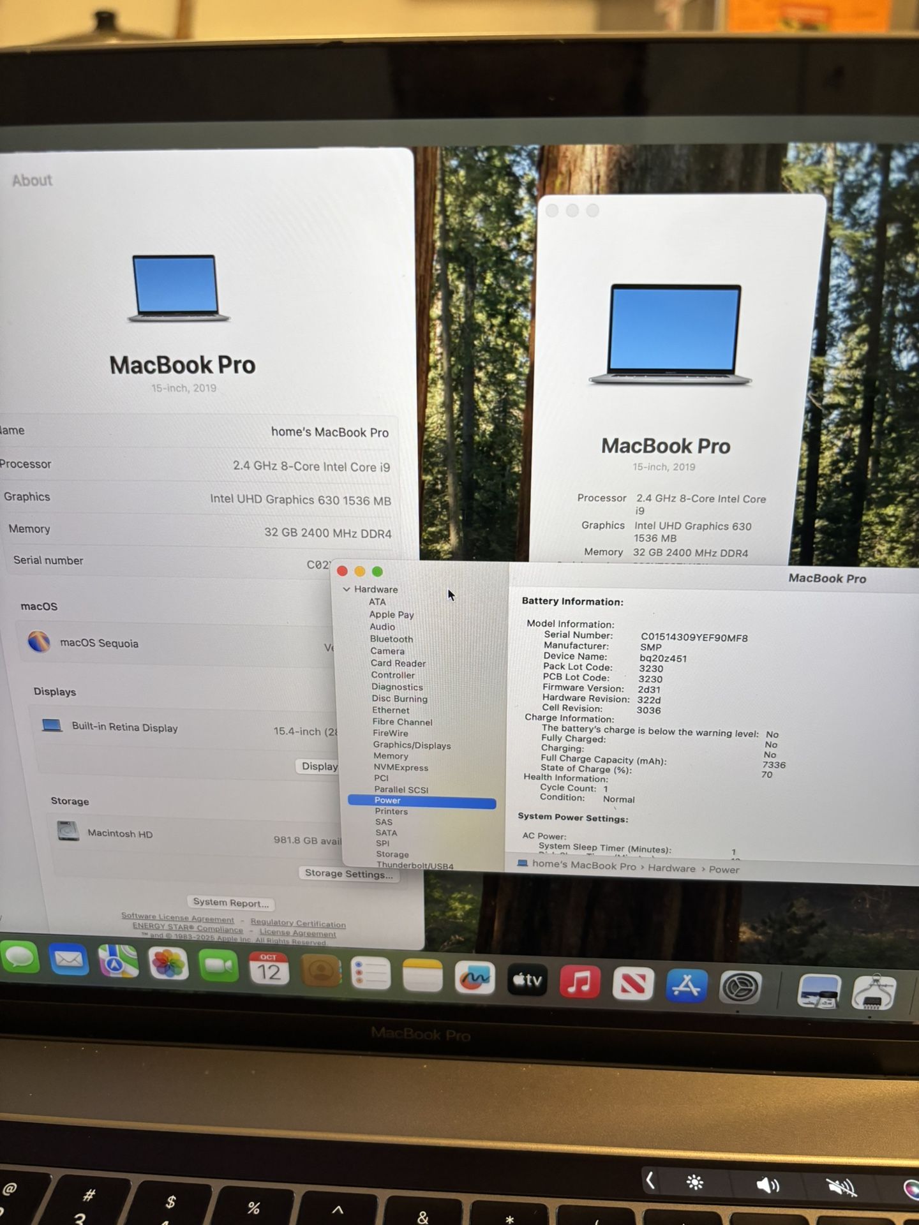
Task: Click Hardware in the bottom path bar
Action: 671,868
